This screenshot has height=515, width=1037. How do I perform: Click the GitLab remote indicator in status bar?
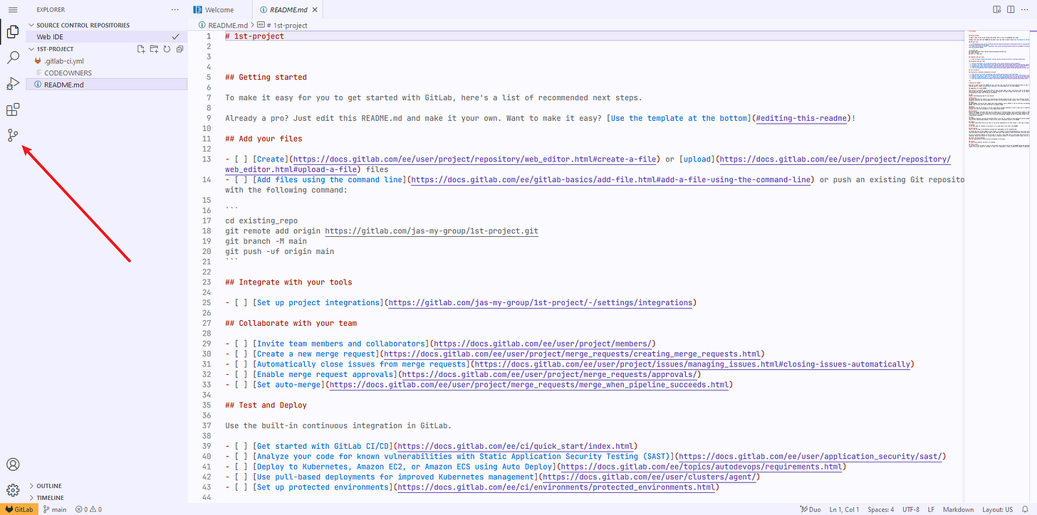[x=19, y=509]
